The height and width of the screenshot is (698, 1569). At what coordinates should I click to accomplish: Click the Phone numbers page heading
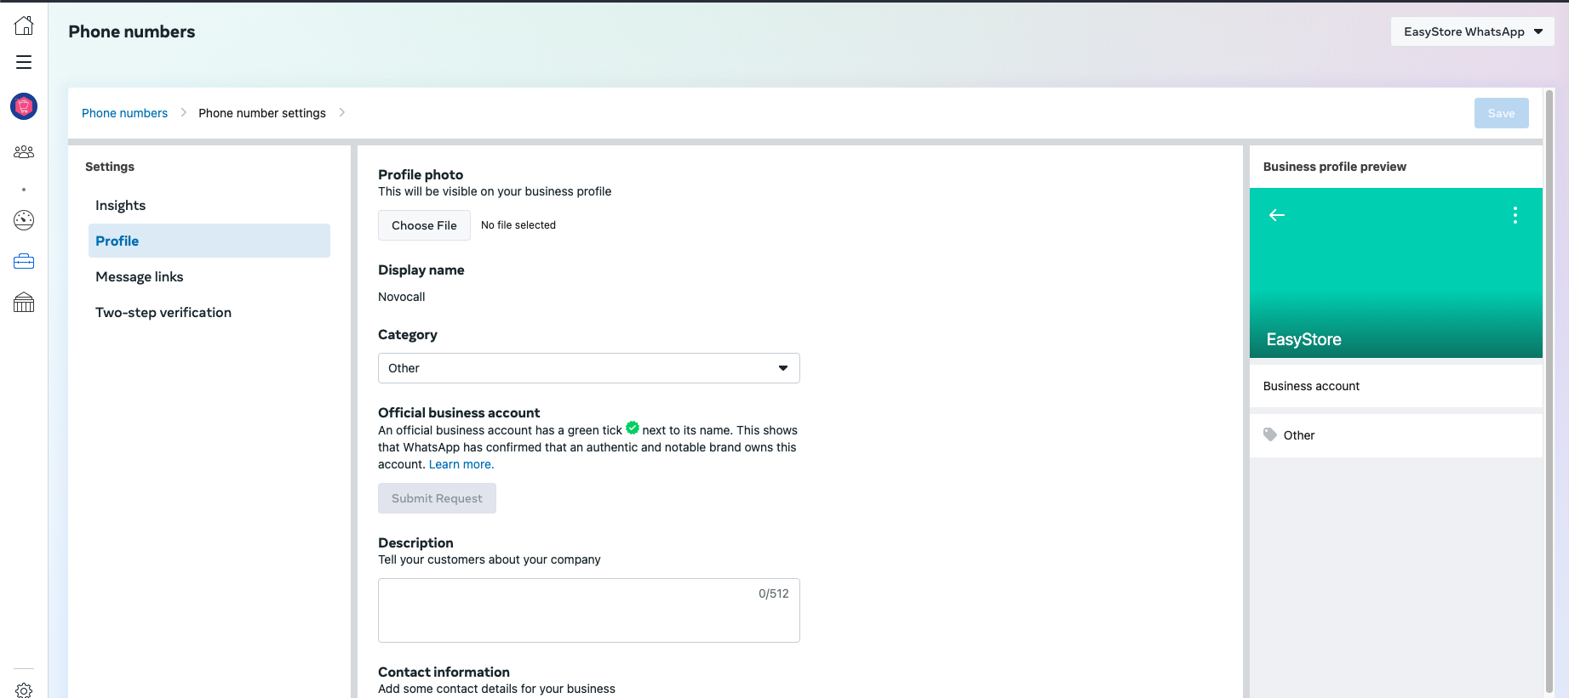132,31
